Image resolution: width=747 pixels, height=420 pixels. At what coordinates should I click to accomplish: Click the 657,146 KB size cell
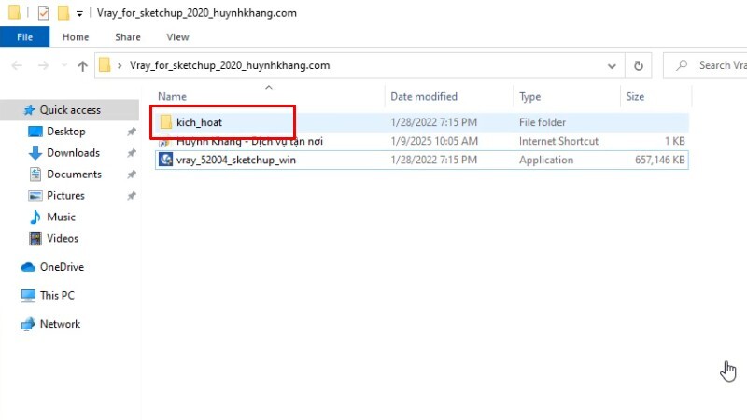click(x=660, y=160)
